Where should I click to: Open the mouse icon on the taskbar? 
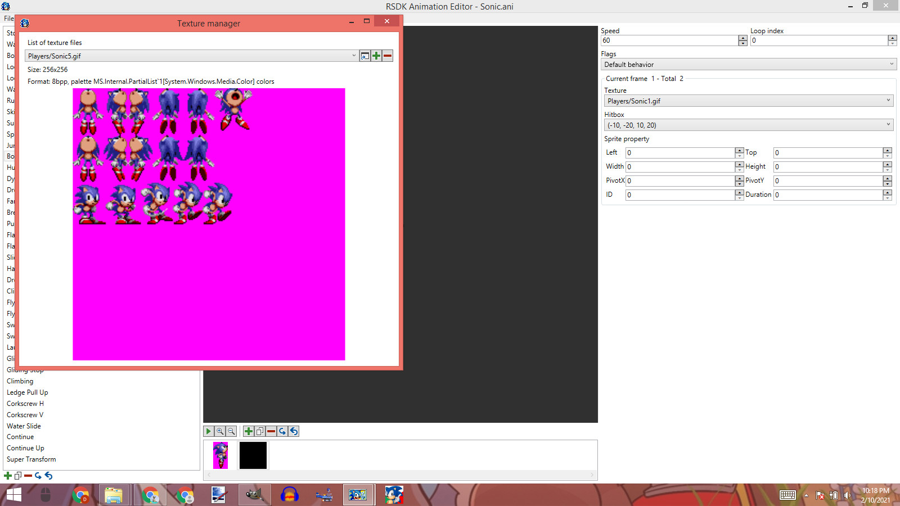46,495
